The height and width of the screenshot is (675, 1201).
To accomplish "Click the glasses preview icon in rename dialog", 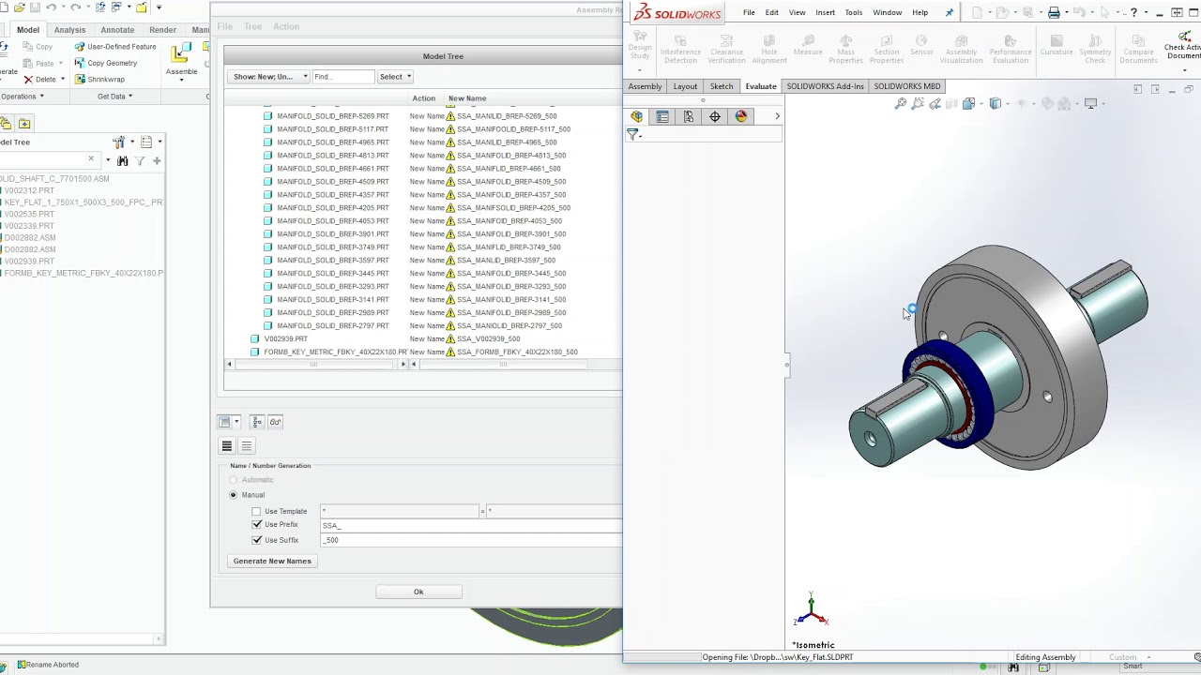I will point(275,422).
